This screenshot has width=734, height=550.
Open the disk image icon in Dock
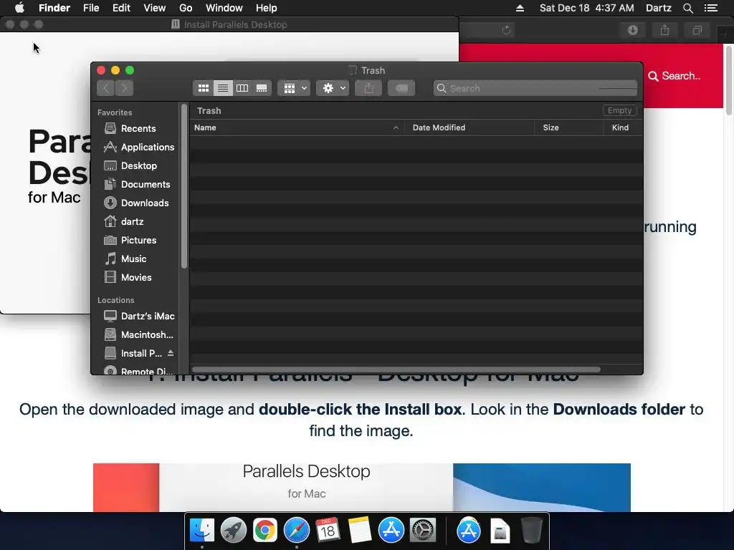(500, 531)
